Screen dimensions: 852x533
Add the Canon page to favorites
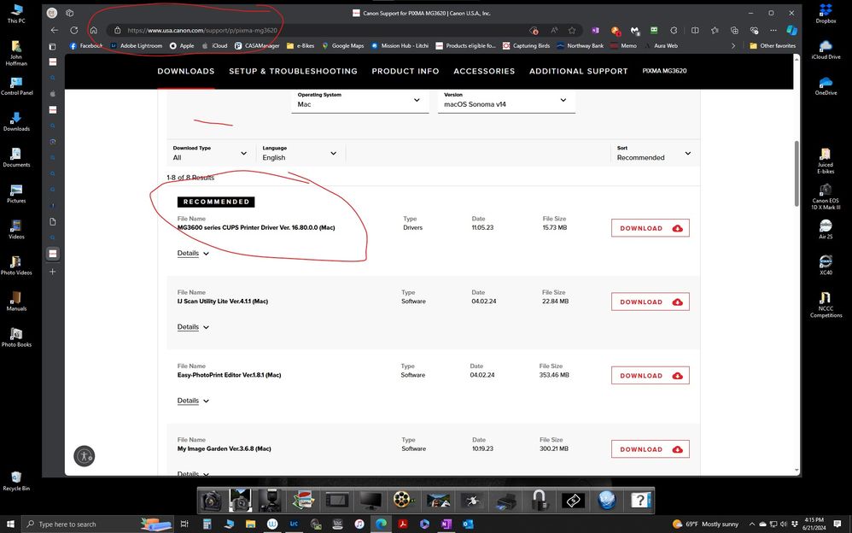(x=572, y=30)
